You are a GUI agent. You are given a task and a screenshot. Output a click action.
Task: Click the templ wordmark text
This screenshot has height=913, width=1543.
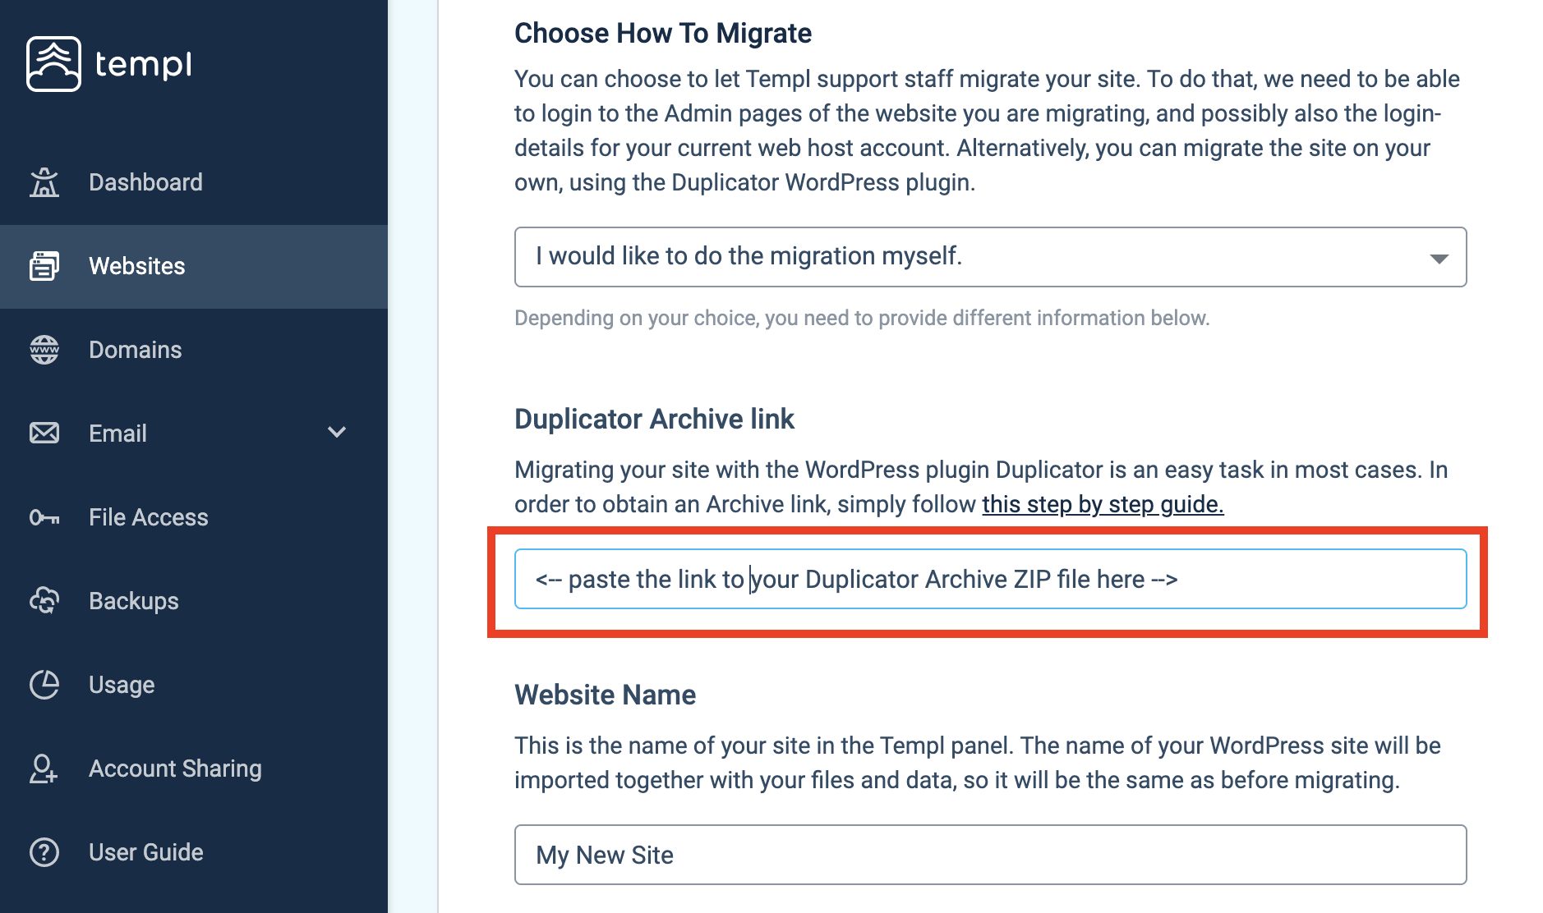tap(144, 65)
